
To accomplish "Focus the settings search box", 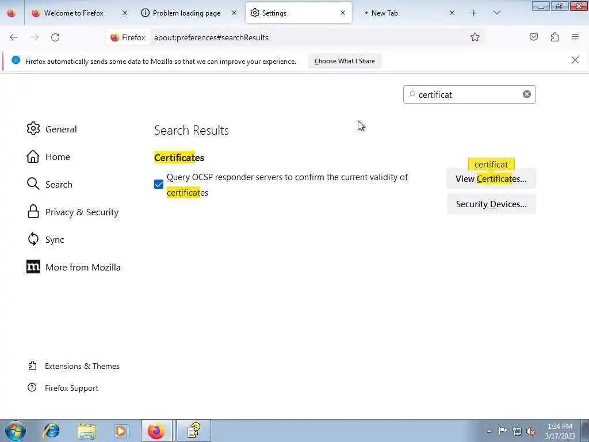I will coord(469,94).
